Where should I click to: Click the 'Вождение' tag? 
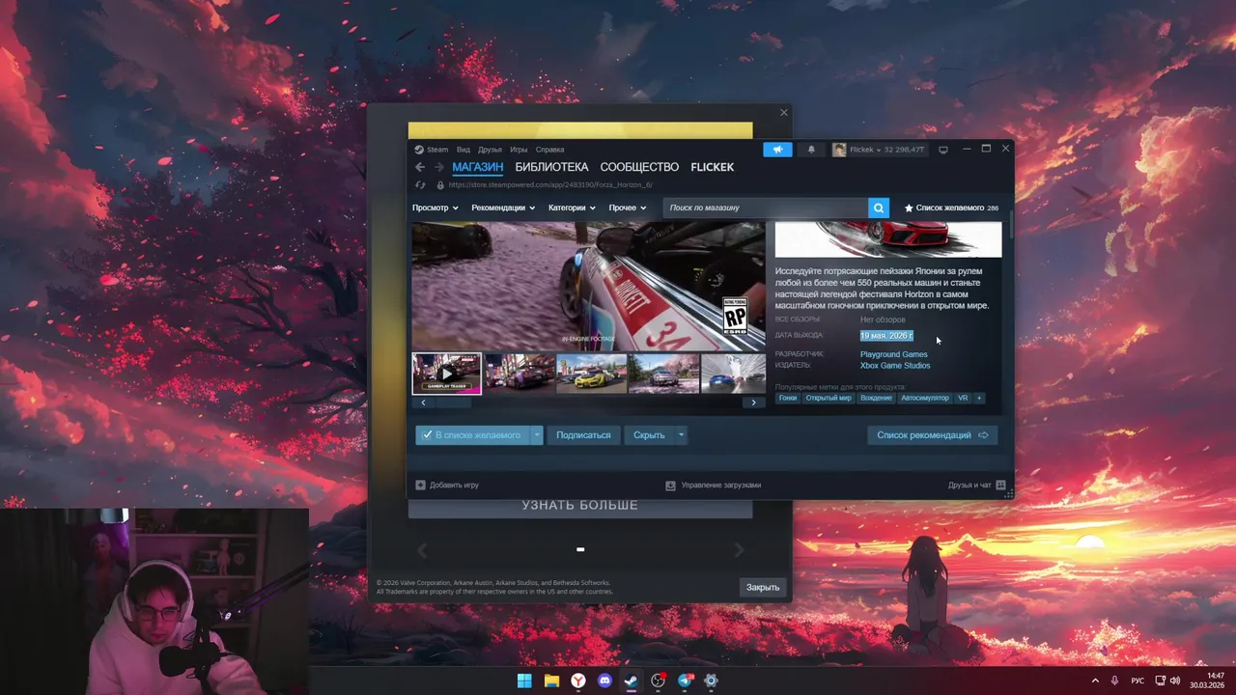coord(876,398)
